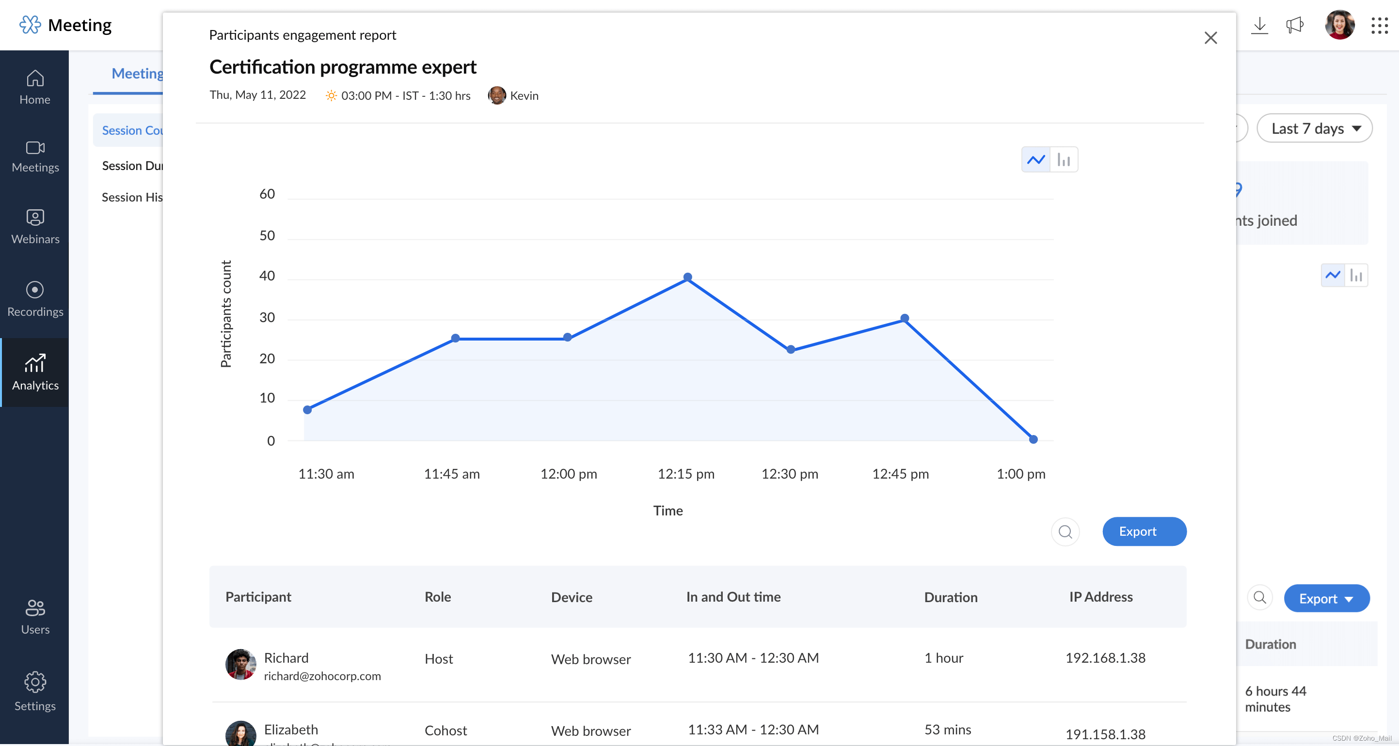Viewport: 1399px width, 746px height.
Task: Open the background Export dropdown arrow
Action: [1349, 599]
